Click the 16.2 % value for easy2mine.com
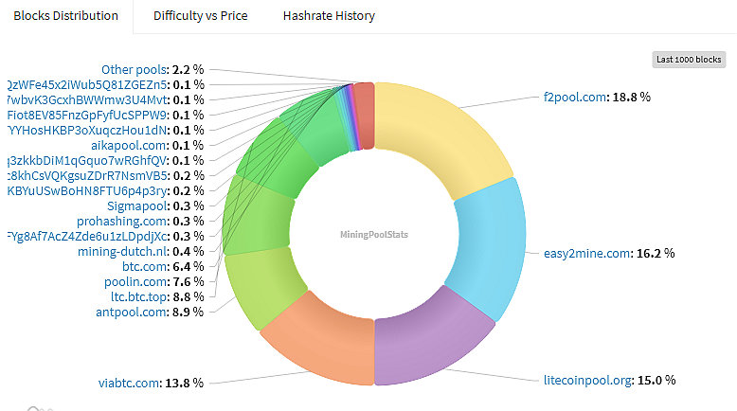 click(656, 254)
